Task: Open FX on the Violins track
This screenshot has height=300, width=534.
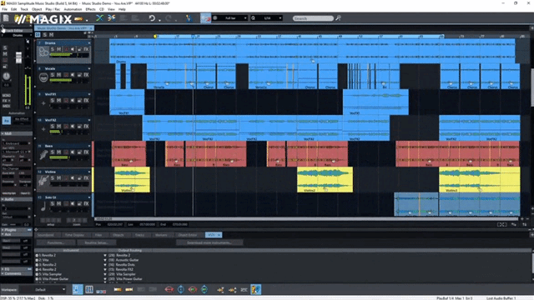Action: click(86, 177)
